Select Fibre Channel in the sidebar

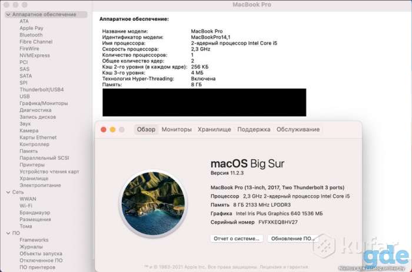coord(36,42)
